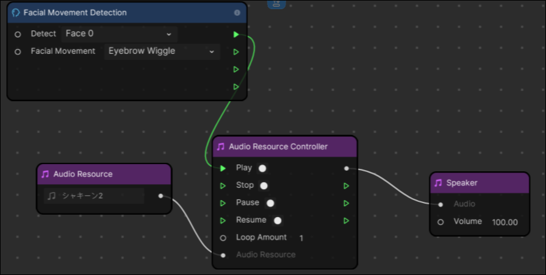This screenshot has height=275, width=546.
Task: Click the Audio Resource node output port
Action: (160, 196)
